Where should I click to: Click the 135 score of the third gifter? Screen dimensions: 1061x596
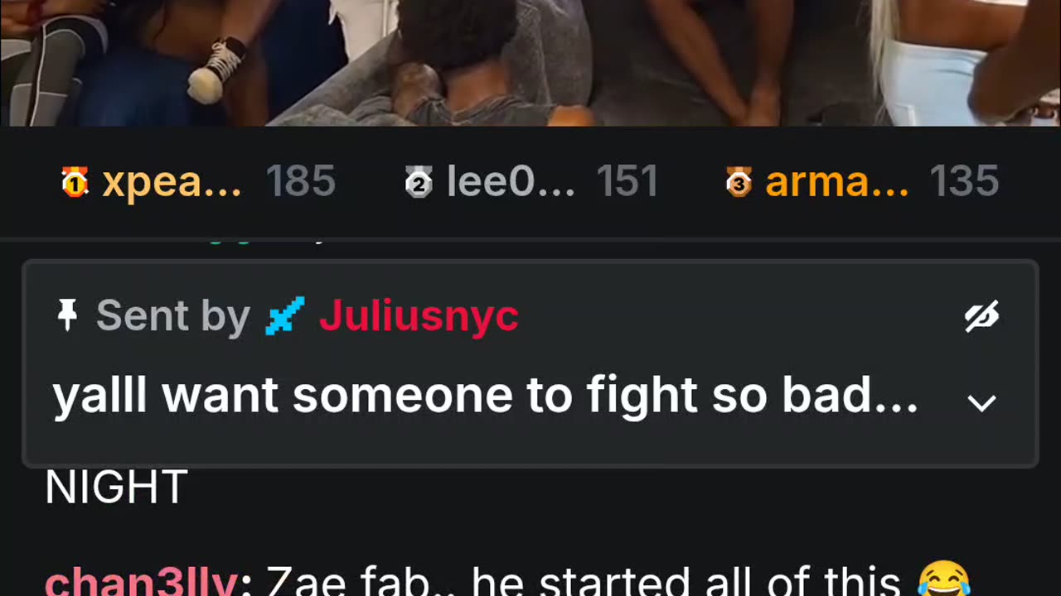tap(964, 182)
